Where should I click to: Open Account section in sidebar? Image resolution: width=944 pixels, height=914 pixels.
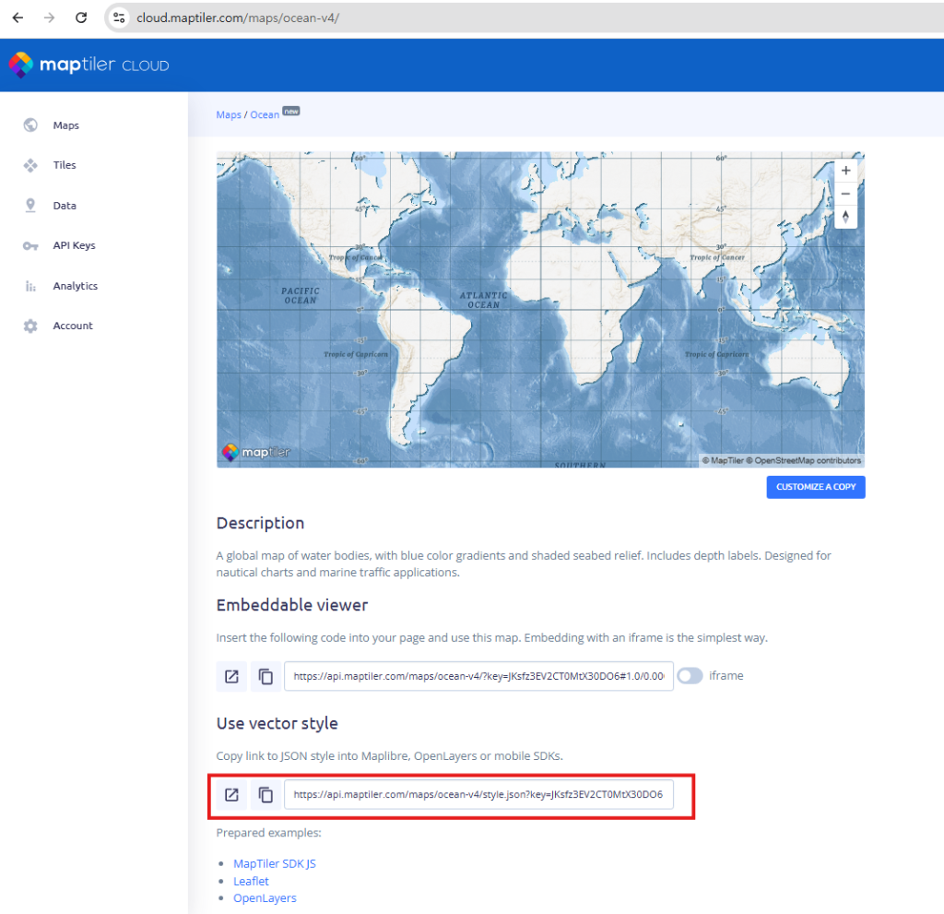[x=73, y=326]
